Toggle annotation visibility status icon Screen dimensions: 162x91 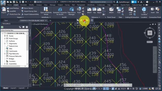coord(113,89)
